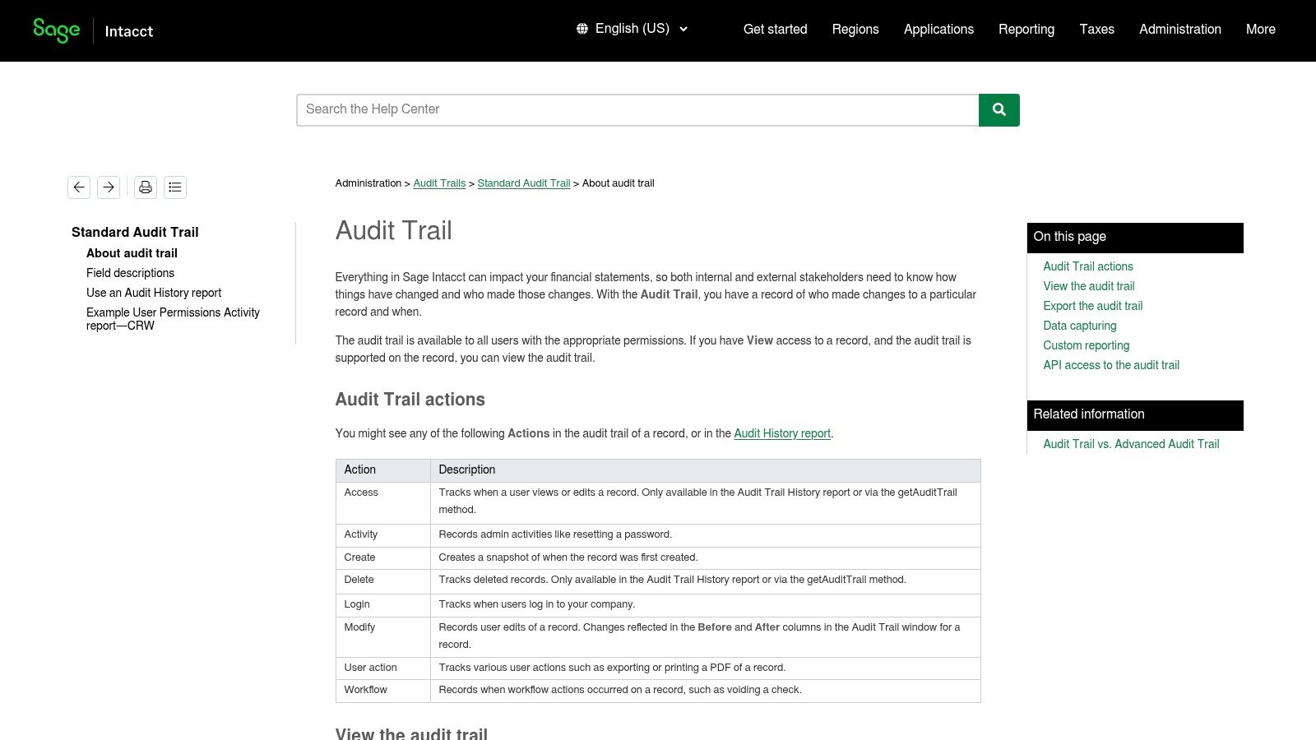Jump to Data capturing section
1316x740 pixels.
pyautogui.click(x=1080, y=326)
